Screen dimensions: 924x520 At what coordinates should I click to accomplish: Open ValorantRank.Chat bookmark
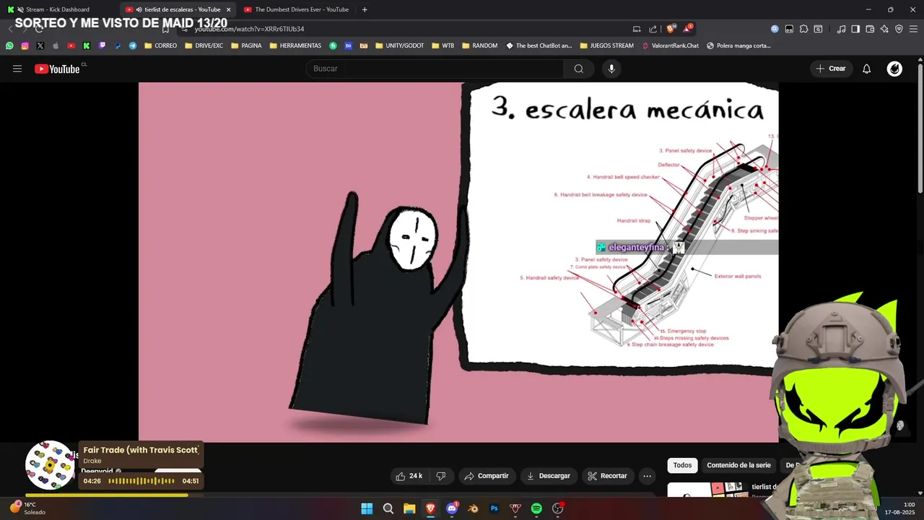click(x=670, y=45)
